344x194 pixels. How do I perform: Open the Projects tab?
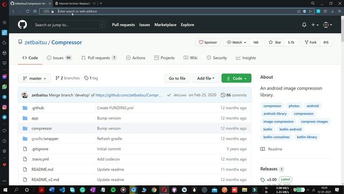164,58
